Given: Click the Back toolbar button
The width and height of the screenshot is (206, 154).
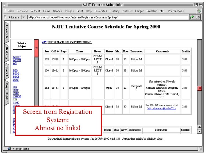Looking at the screenshot, I should [11, 11].
